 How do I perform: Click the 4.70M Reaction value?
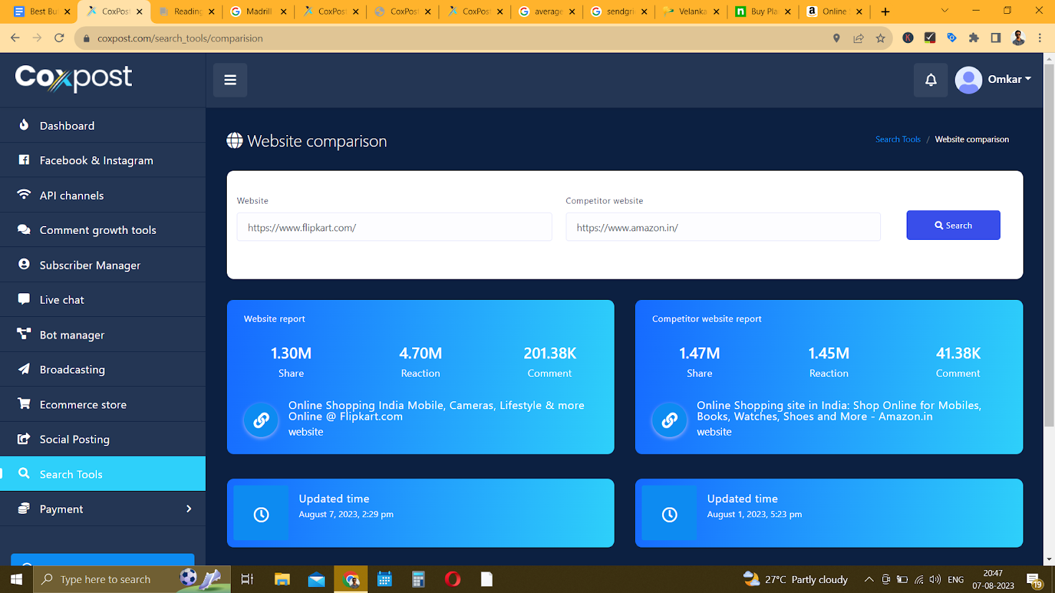421,353
